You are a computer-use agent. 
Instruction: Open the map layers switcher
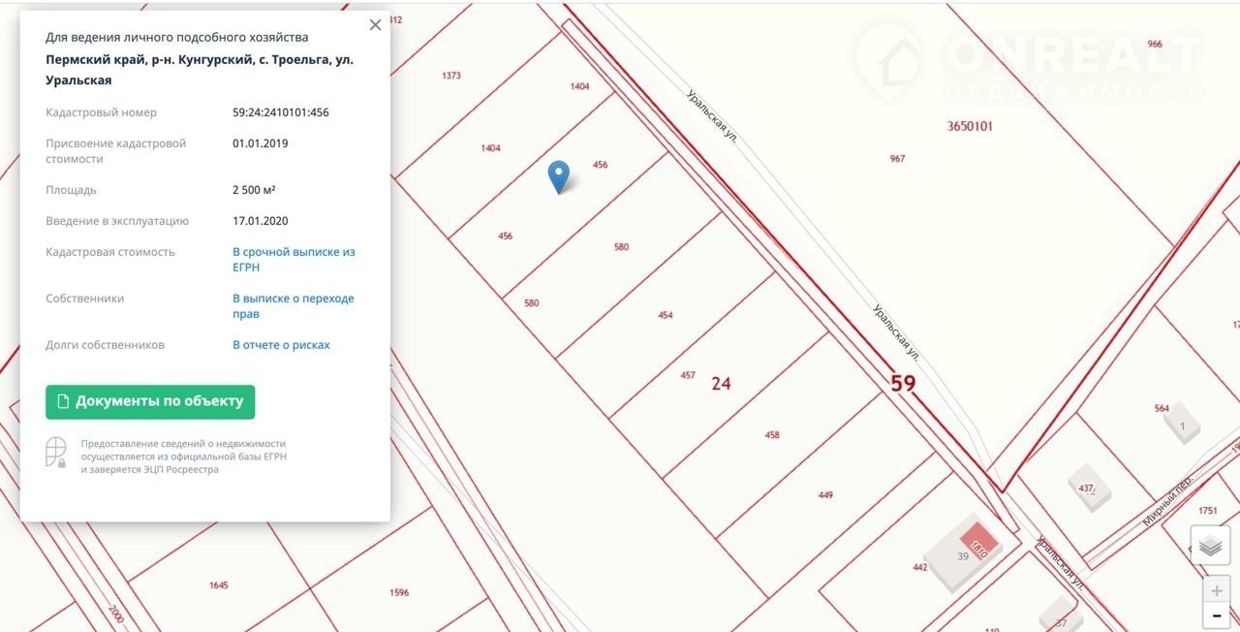pos(1210,546)
